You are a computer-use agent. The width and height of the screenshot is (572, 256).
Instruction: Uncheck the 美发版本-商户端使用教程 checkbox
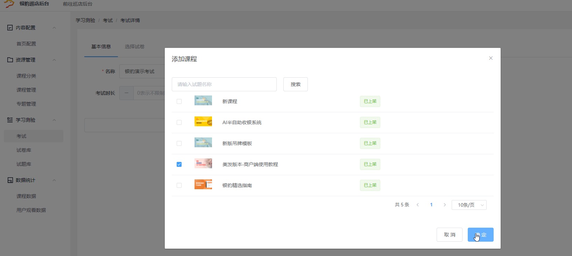click(179, 164)
